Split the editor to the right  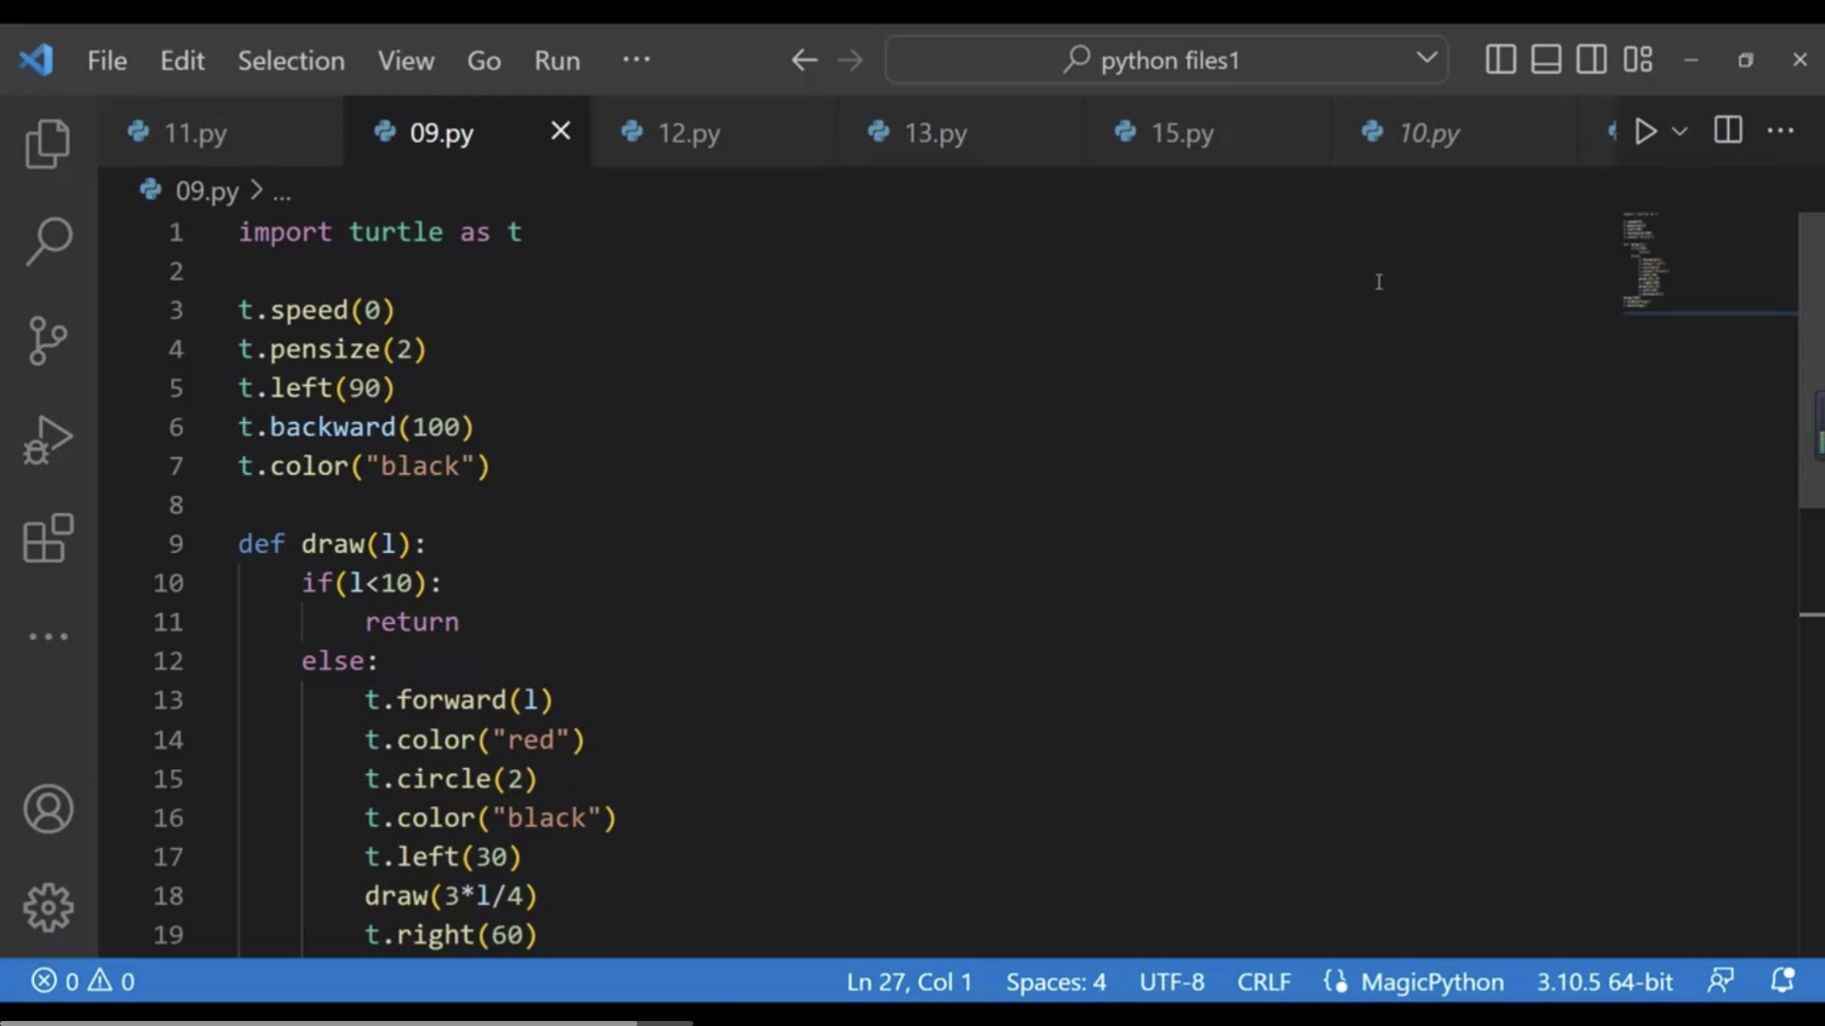(x=1728, y=131)
